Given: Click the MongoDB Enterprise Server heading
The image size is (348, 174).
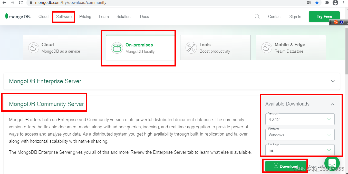Looking at the screenshot, I should coord(45,81).
